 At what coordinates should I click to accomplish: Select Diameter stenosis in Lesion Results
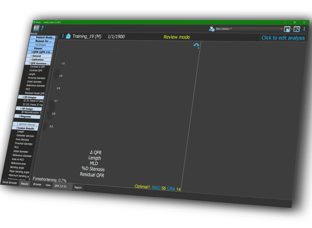(25, 136)
